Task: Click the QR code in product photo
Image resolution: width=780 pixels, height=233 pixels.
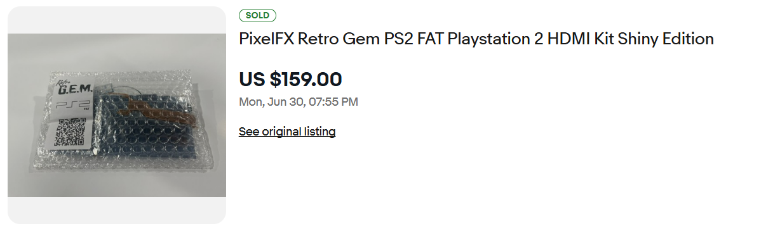Action: tap(70, 132)
